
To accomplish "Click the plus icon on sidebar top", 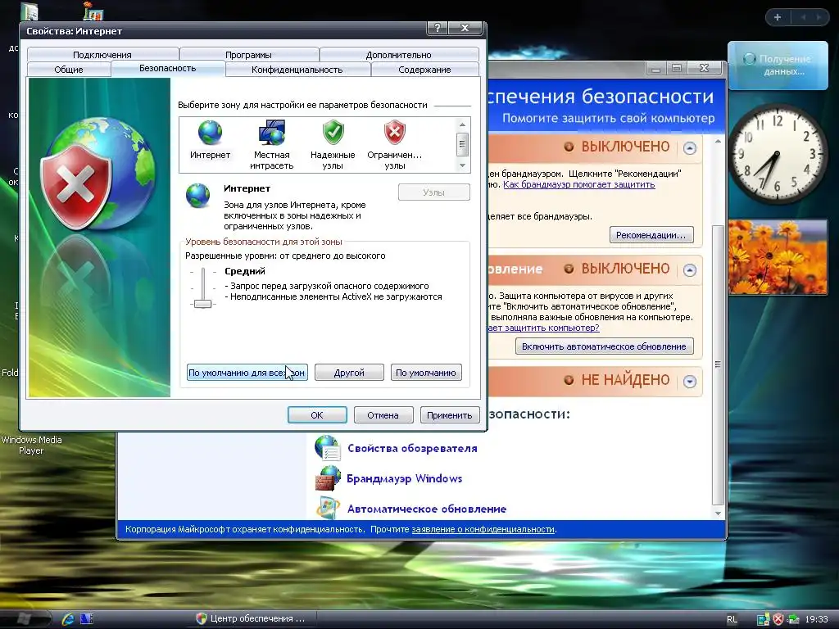I will 778,17.
